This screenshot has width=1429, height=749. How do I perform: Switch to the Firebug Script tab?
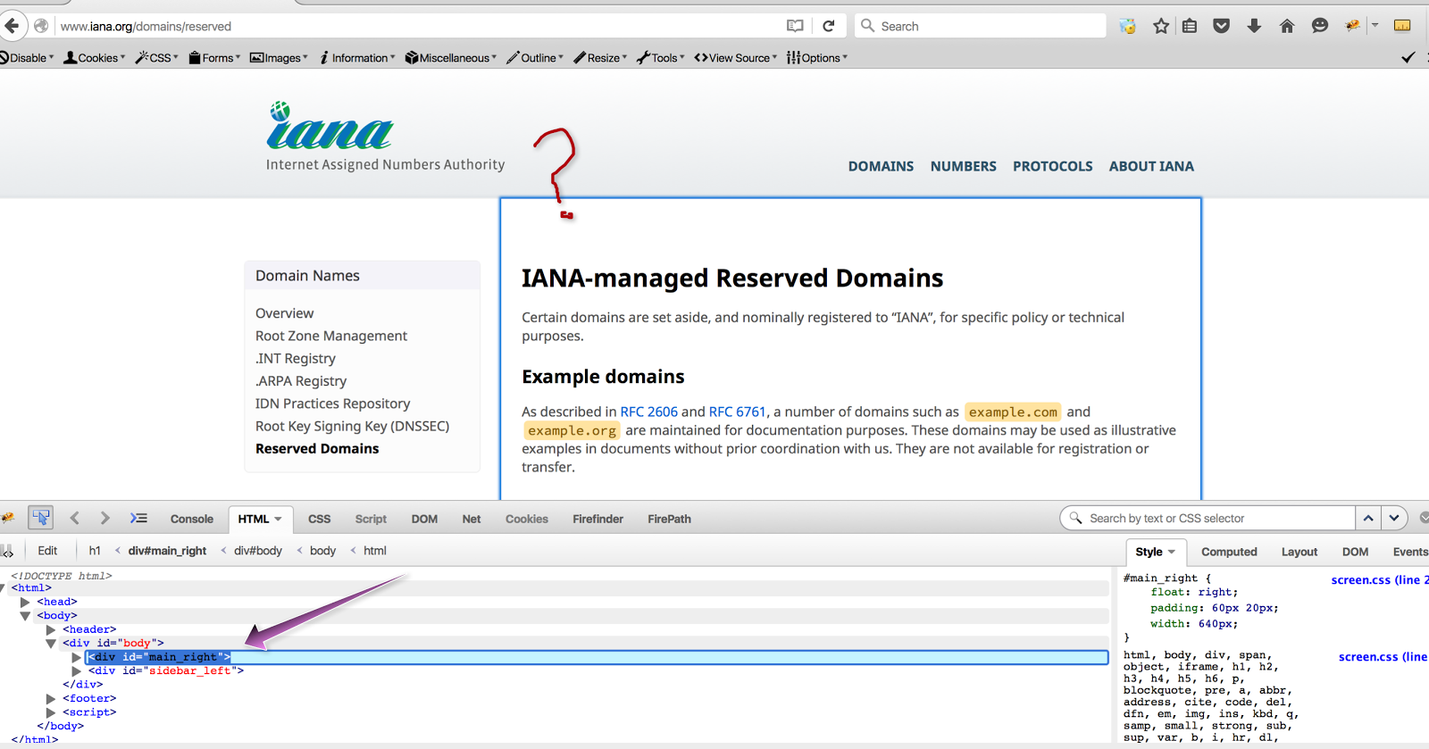(371, 519)
